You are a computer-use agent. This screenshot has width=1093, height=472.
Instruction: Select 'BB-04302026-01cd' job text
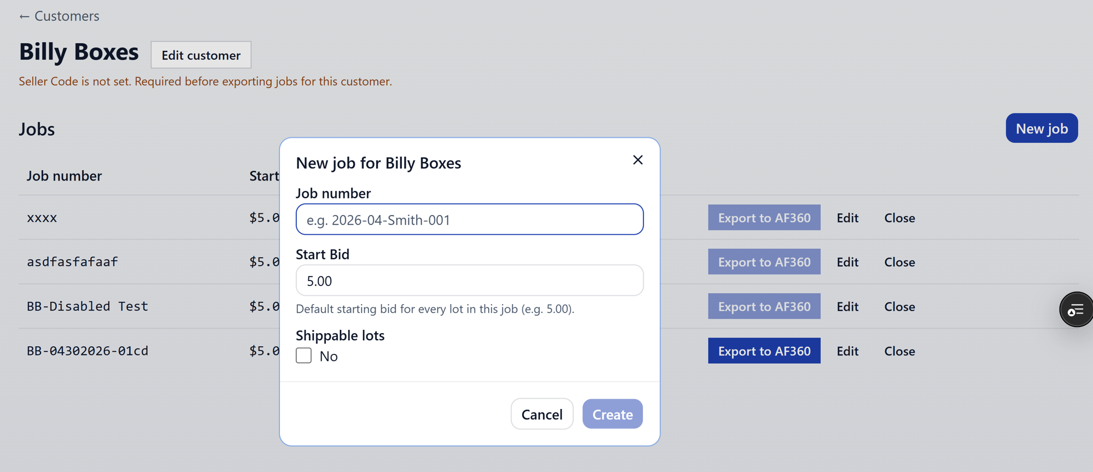pos(87,351)
